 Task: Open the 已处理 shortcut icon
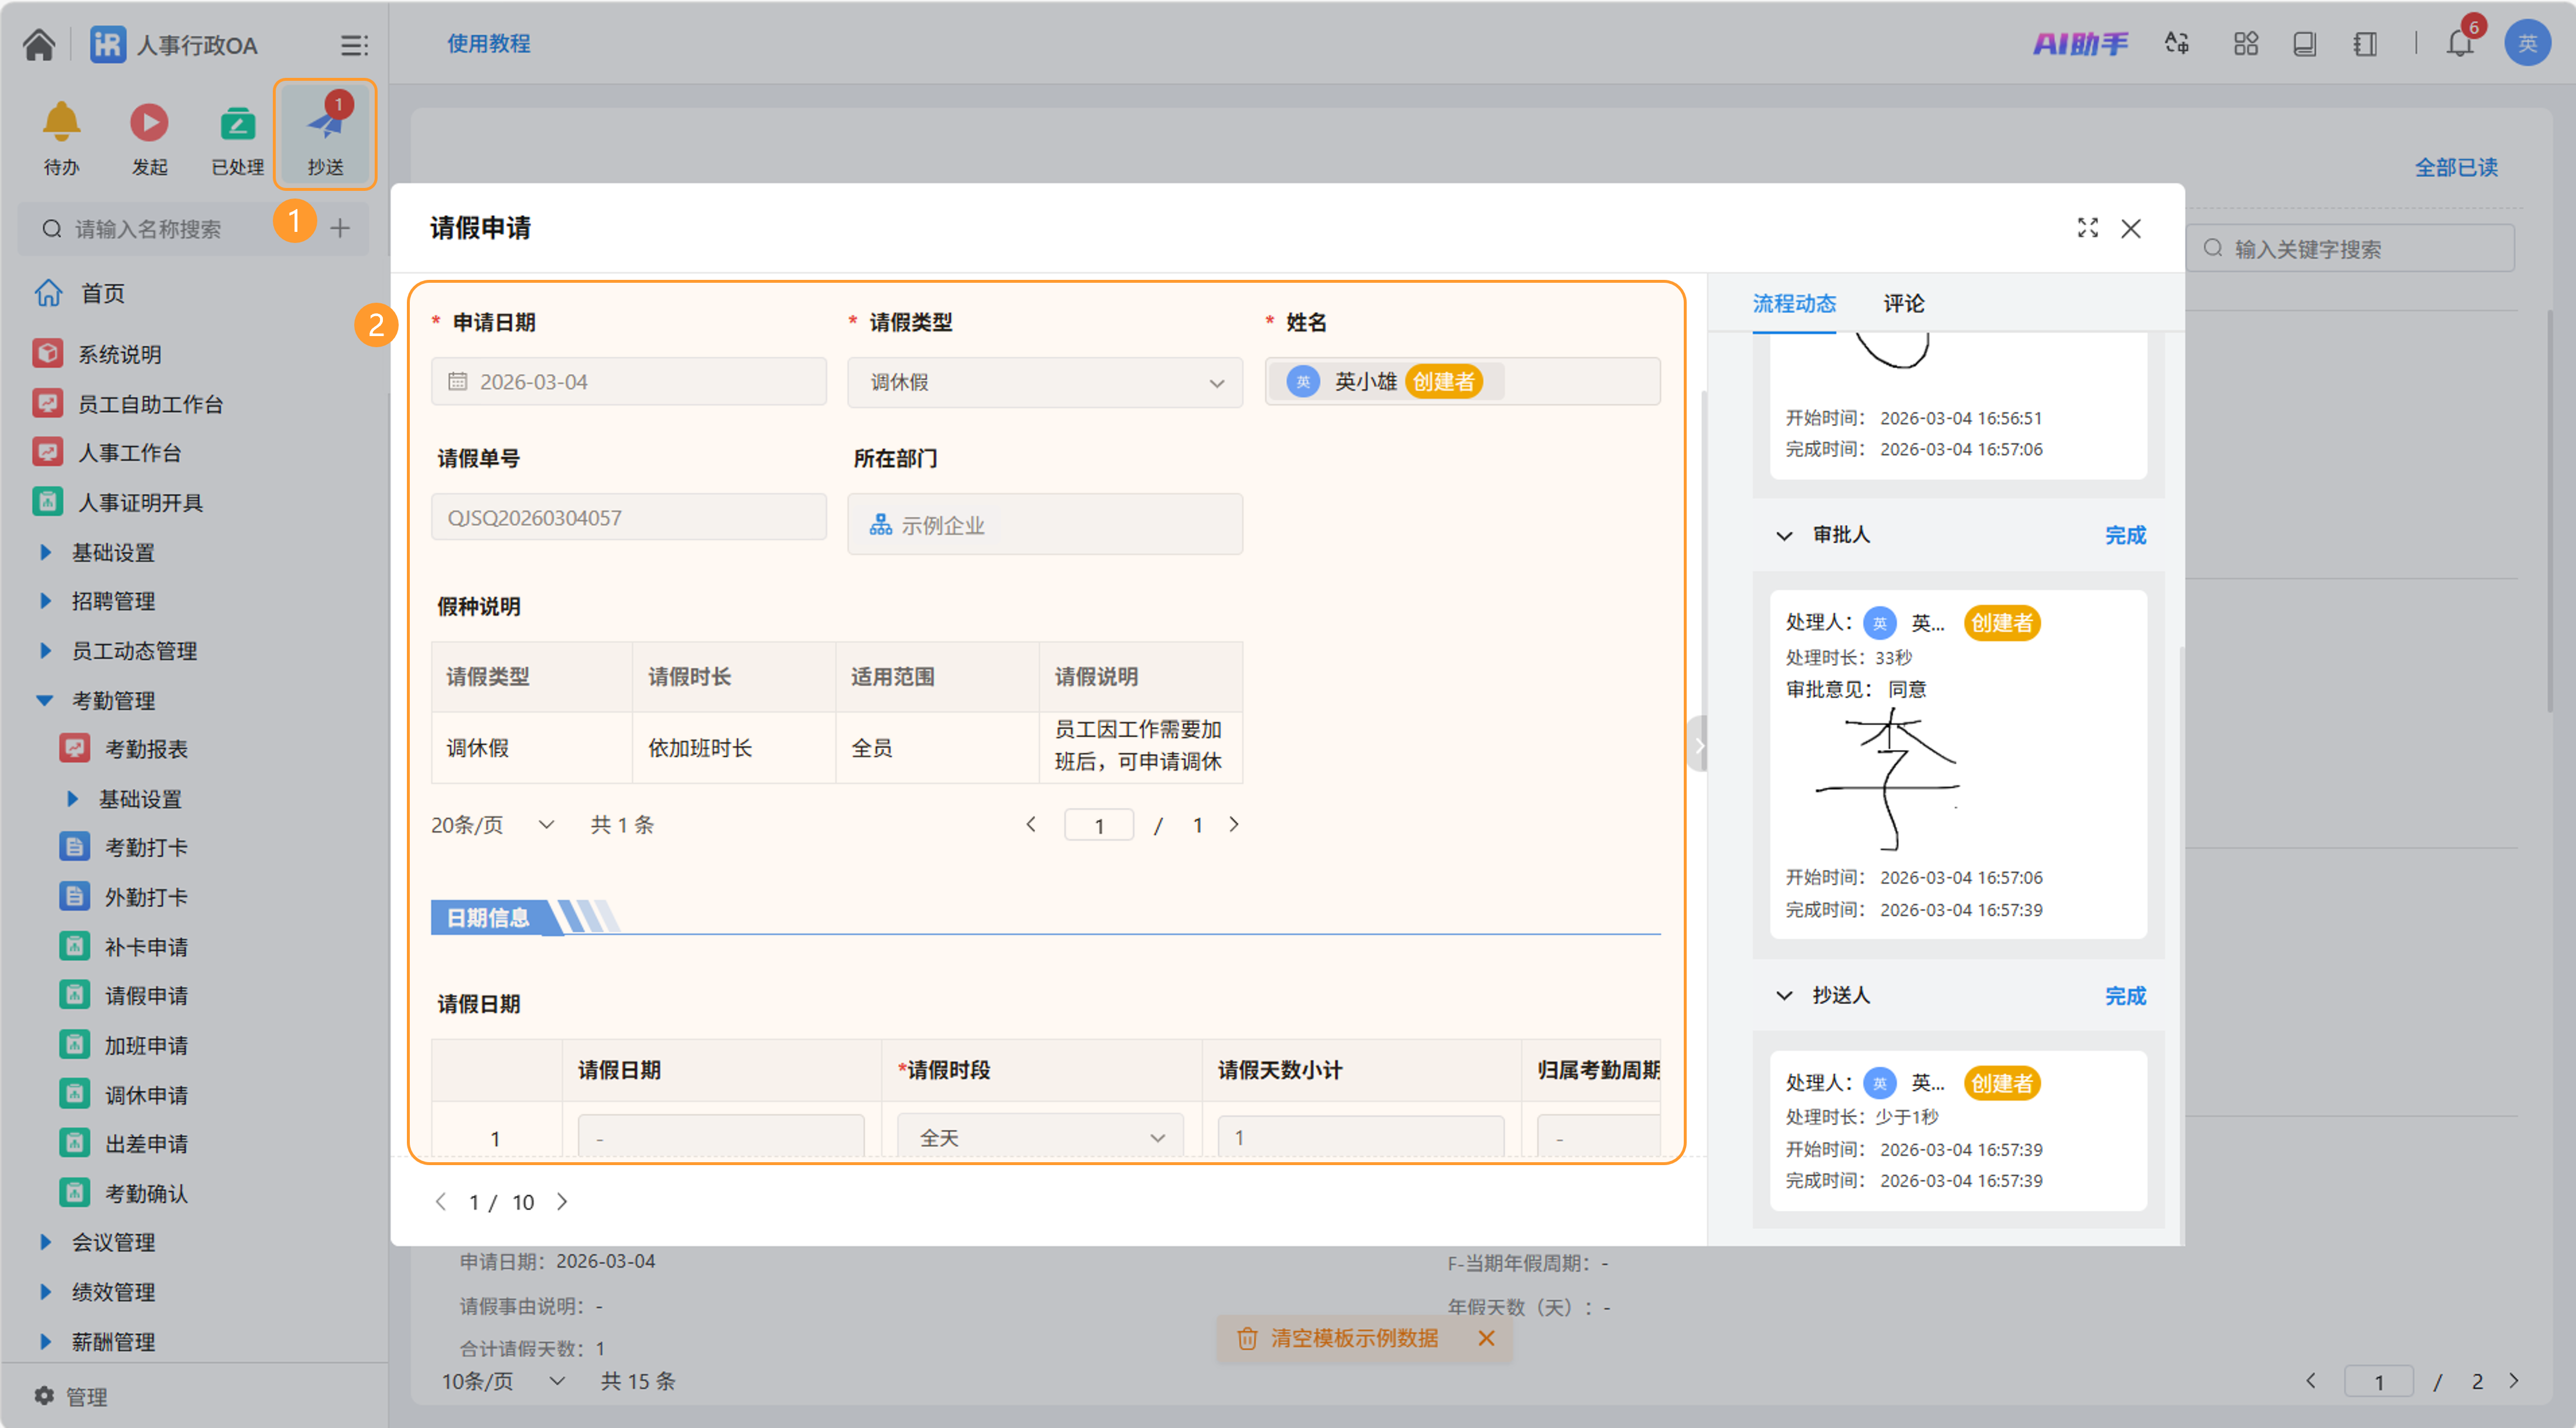point(237,124)
